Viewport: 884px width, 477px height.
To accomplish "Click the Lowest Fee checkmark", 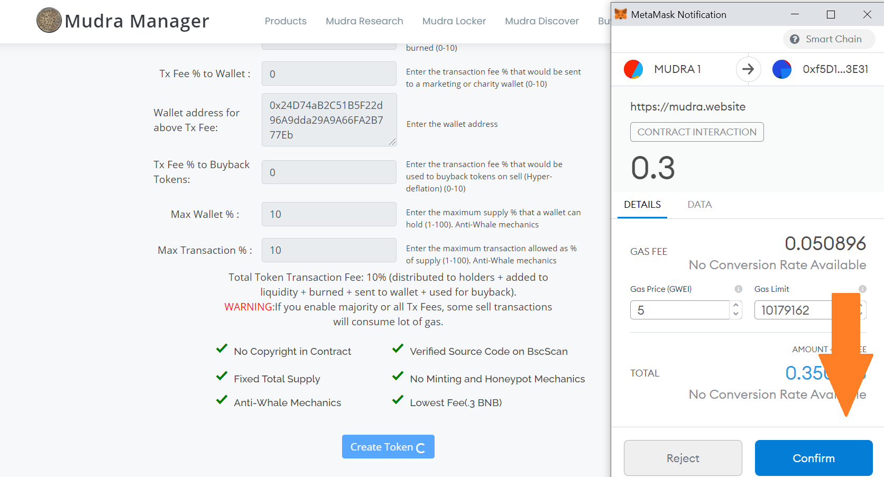I will click(398, 400).
